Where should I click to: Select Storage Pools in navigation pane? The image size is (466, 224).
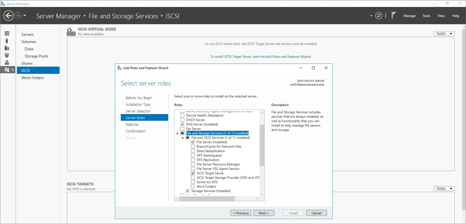(x=36, y=56)
